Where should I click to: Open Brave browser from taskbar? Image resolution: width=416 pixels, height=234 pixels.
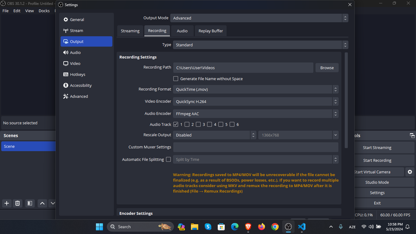248,227
